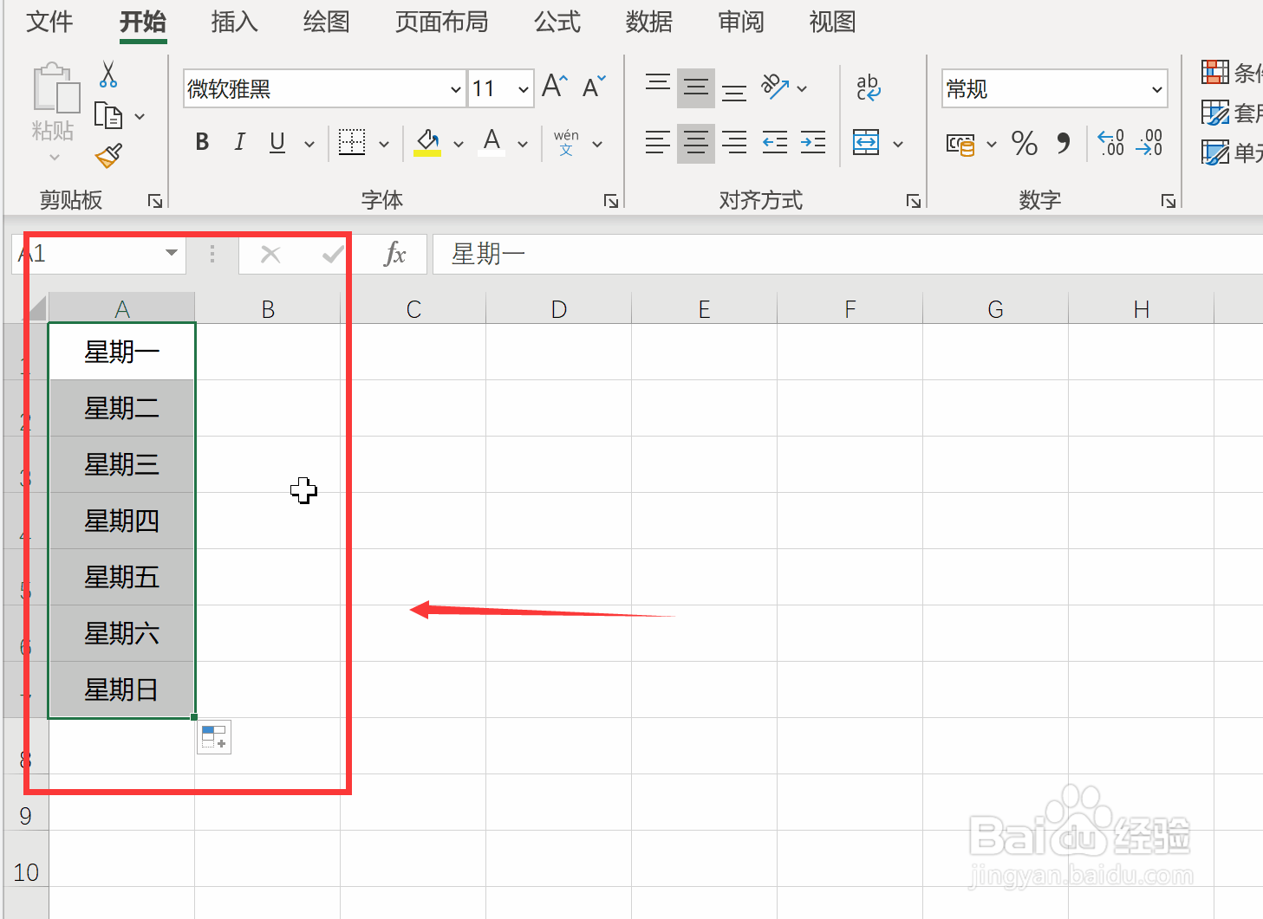Open 数字 group dialog launcher
The image size is (1263, 919).
click(x=1169, y=201)
